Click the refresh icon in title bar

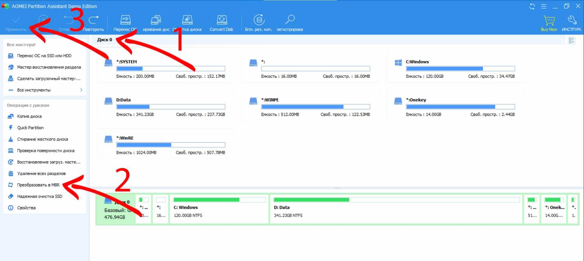tap(532, 6)
